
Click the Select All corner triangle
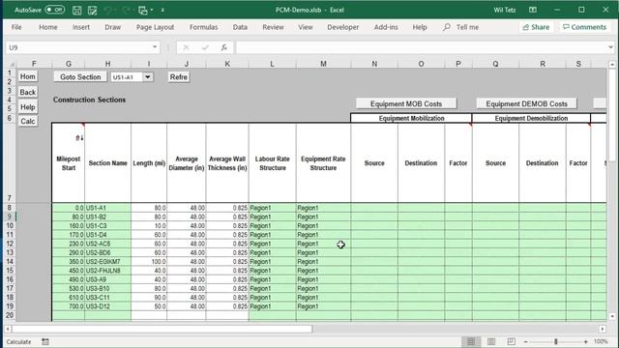point(12,64)
